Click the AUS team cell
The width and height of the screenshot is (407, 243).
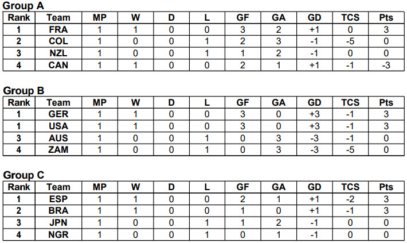[x=58, y=137]
